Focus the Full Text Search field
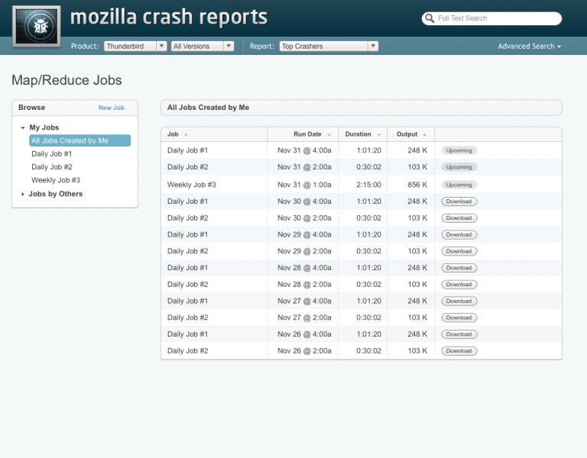The image size is (587, 458). 491,18
